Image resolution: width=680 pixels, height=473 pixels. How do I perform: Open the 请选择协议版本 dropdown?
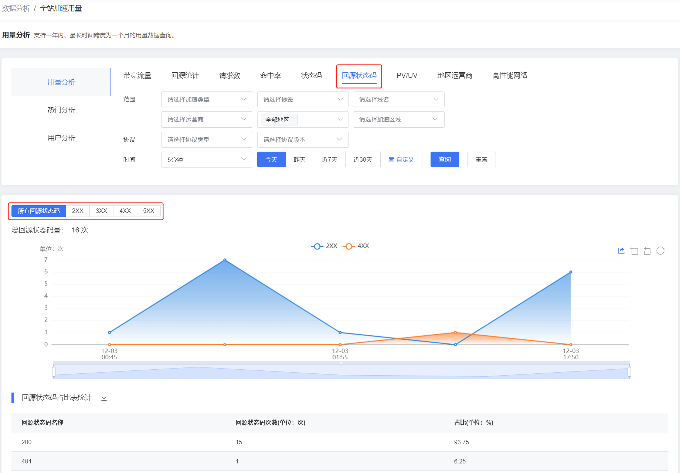[x=303, y=139]
